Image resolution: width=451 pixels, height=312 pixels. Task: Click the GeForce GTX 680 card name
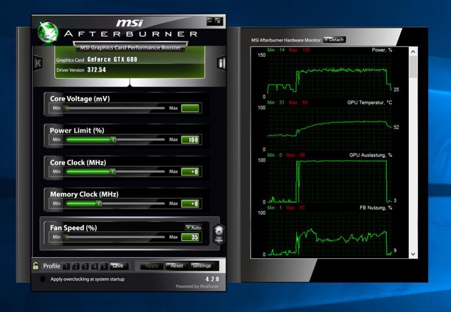112,59
